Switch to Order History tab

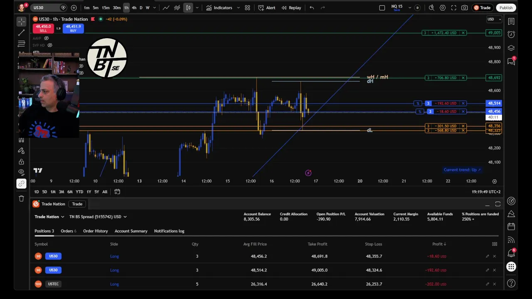(x=95, y=231)
